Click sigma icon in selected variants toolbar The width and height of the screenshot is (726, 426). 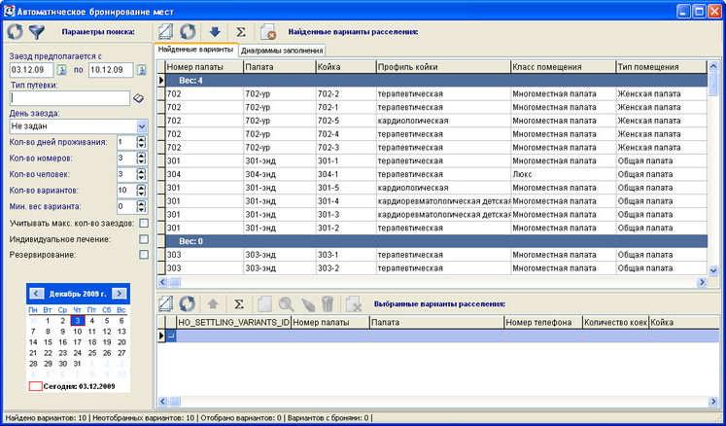(238, 304)
